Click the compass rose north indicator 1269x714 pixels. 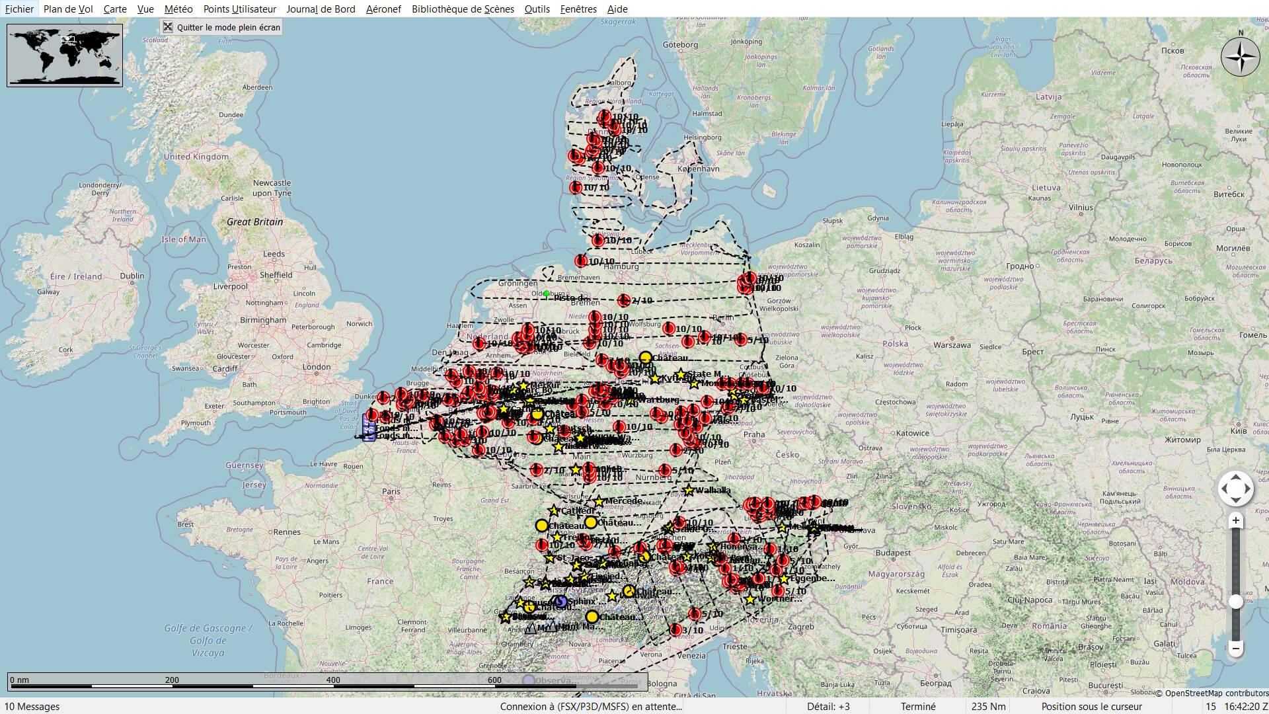pos(1240,57)
